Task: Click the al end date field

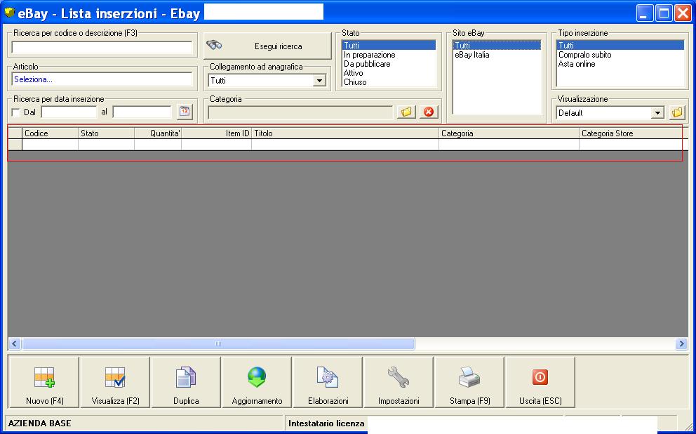Action: [x=142, y=112]
